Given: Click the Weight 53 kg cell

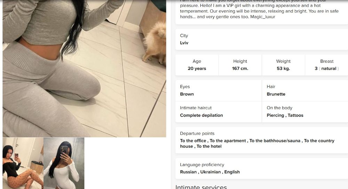Looking at the screenshot, I should pyautogui.click(x=283, y=65).
